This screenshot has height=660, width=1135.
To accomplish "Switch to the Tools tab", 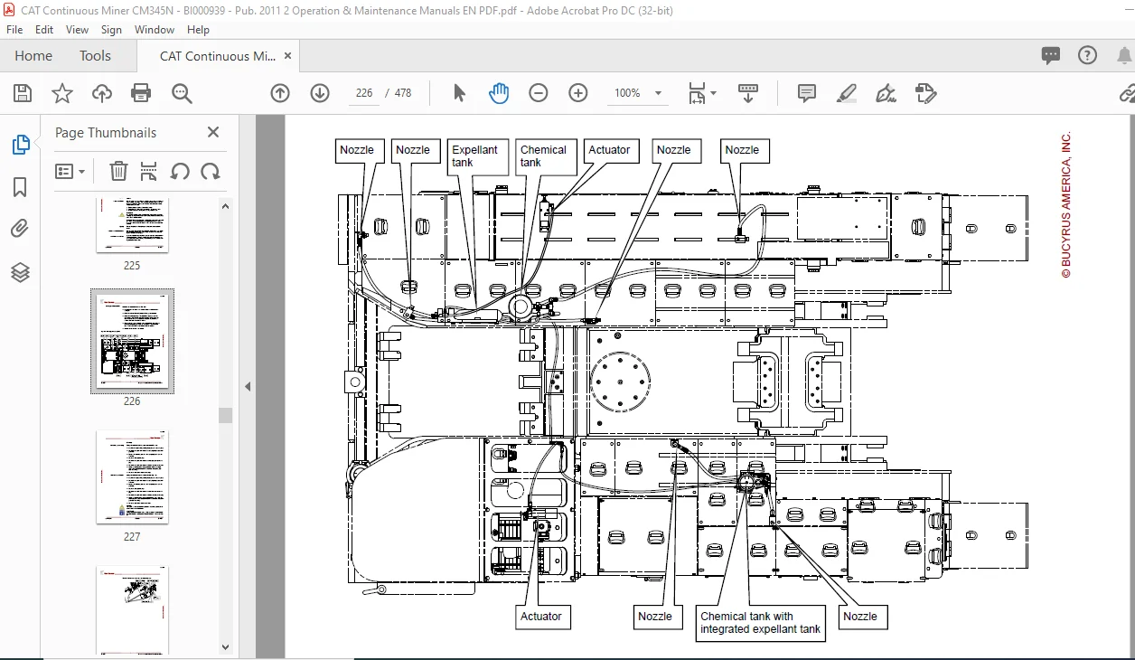I will click(x=95, y=56).
